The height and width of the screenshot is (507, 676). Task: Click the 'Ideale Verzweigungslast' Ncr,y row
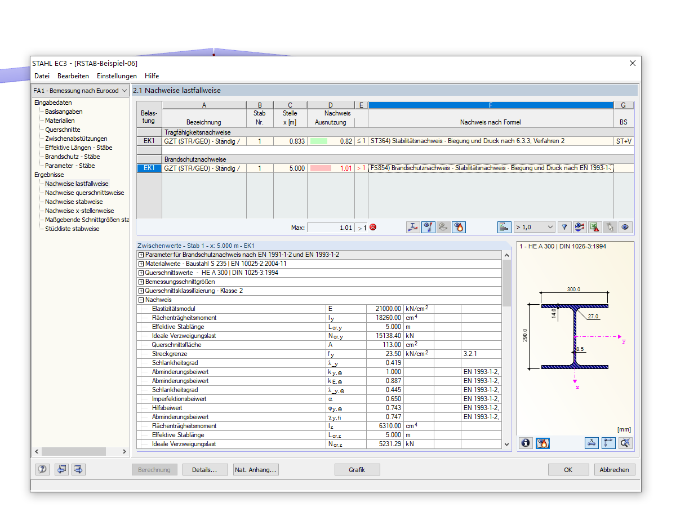(x=319, y=336)
